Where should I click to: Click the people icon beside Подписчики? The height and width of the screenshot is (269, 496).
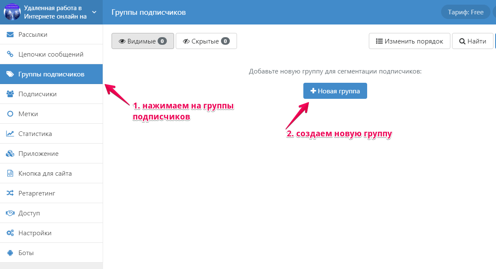pos(10,94)
